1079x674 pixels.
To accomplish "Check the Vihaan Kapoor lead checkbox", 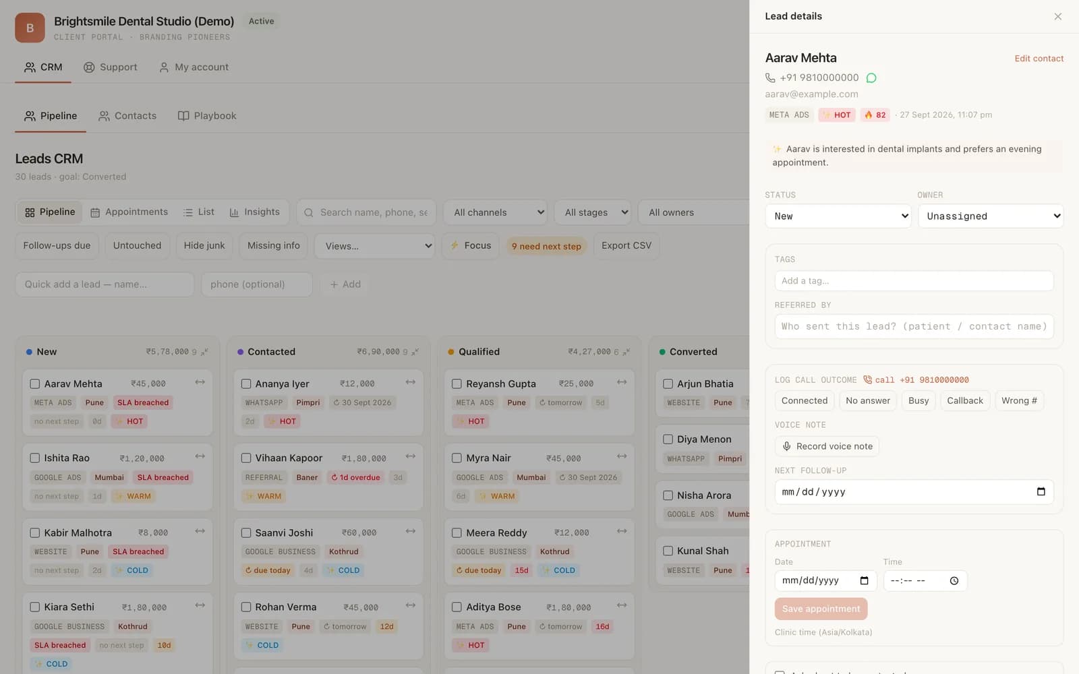I will [246, 458].
